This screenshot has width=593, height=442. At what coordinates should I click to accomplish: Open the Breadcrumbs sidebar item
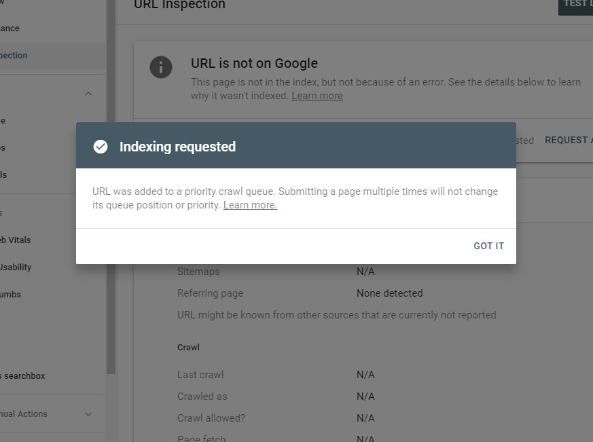point(52,295)
